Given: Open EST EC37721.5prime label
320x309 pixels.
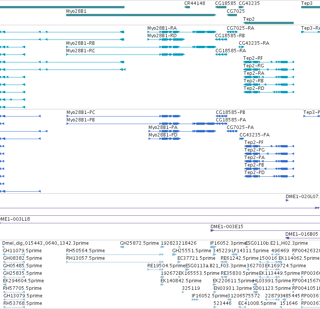Looking at the screenshot, I should click(196, 258).
